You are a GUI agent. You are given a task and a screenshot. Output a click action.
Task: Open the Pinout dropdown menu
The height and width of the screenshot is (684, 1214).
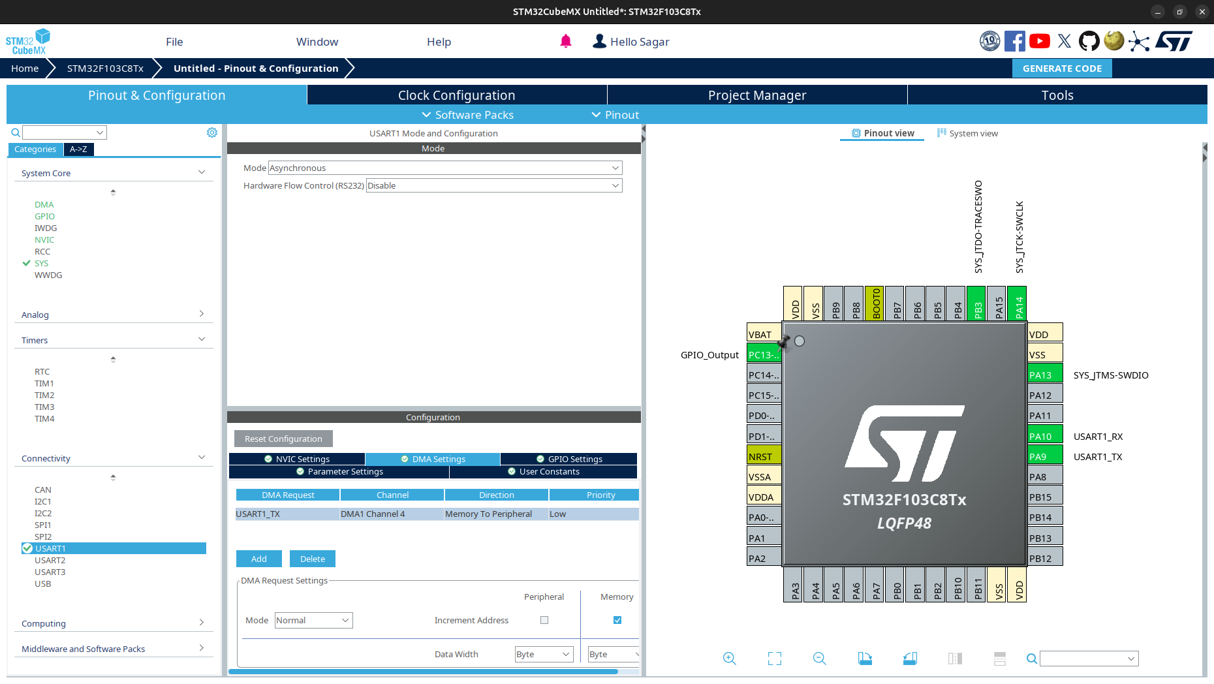pyautogui.click(x=615, y=115)
